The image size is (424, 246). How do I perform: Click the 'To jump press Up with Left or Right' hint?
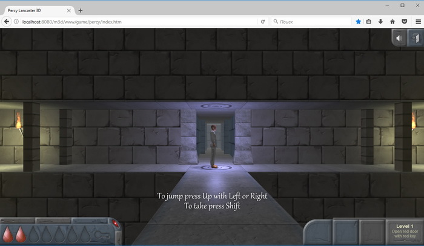point(212,196)
